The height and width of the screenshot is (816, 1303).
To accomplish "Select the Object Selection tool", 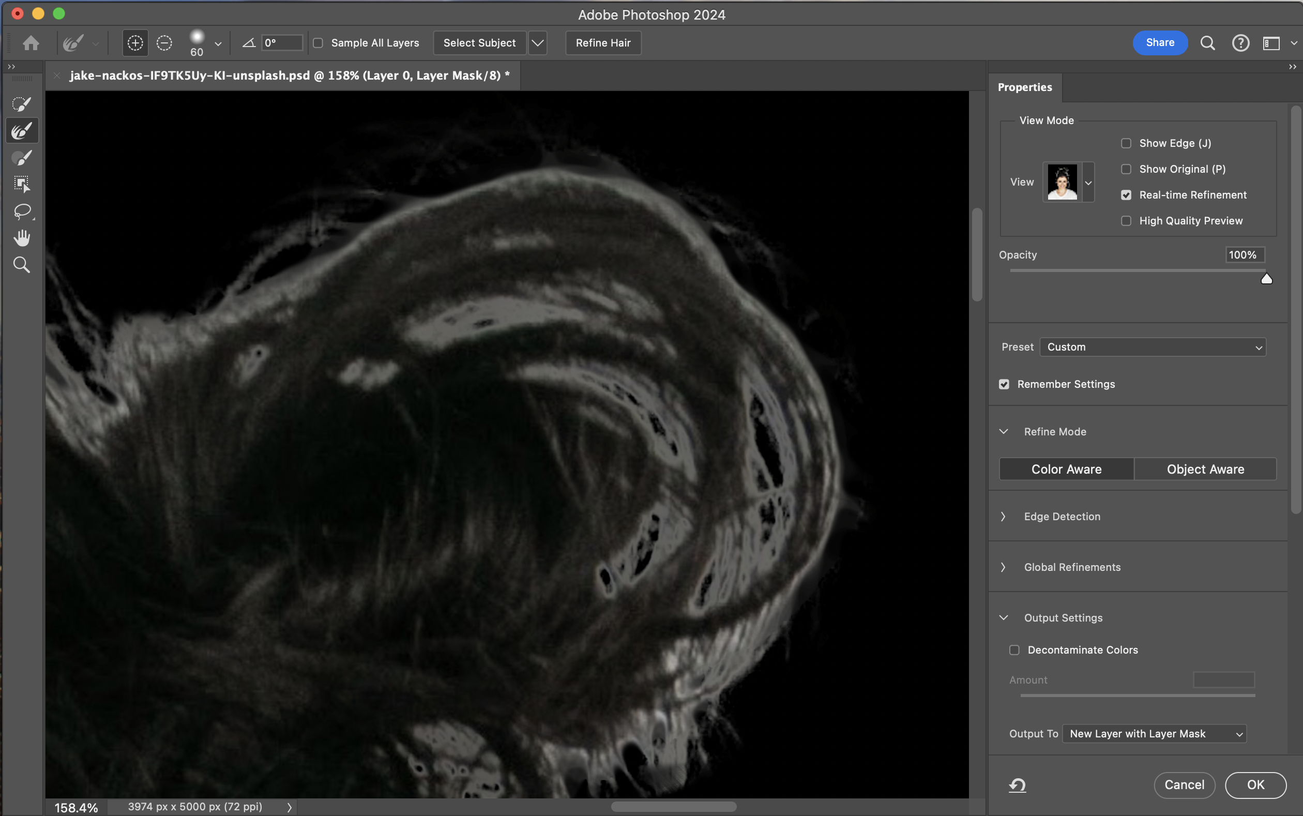I will pos(22,184).
